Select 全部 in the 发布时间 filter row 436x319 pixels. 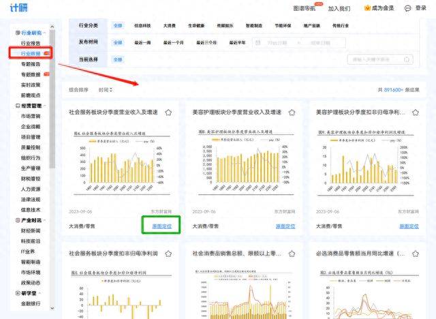(x=118, y=42)
